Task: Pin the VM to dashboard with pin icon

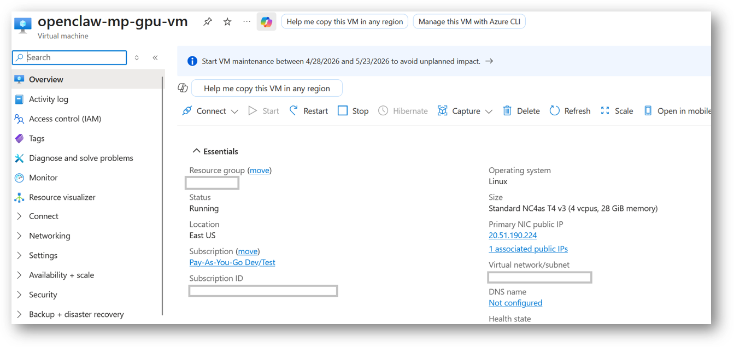Action: pyautogui.click(x=208, y=22)
